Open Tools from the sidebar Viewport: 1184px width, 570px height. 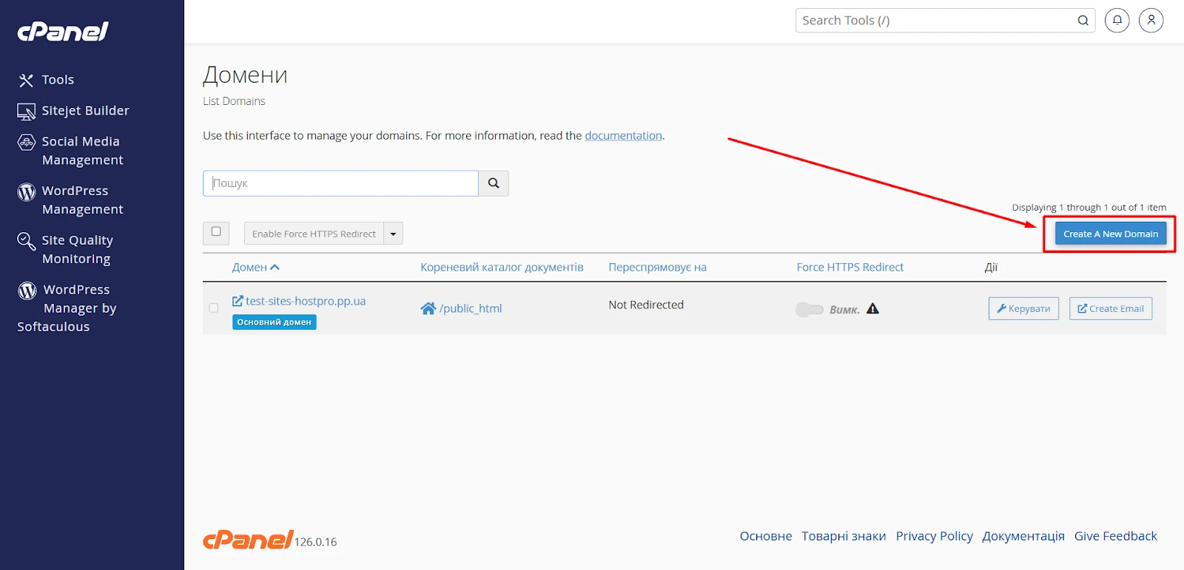click(46, 80)
